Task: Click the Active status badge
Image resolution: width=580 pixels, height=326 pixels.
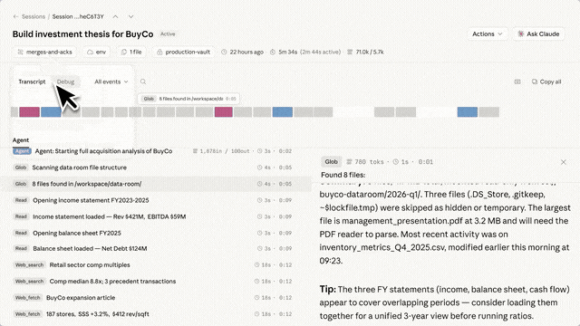Action: tap(168, 34)
